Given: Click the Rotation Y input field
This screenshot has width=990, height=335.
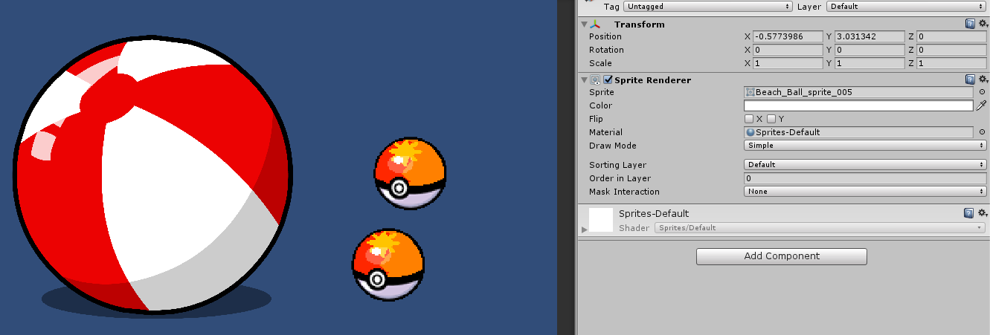Looking at the screenshot, I should pos(870,50).
